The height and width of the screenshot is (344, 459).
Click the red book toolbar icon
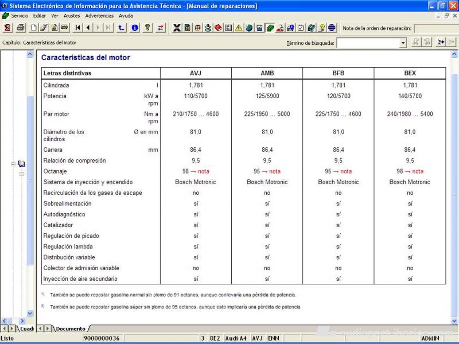pos(218,28)
